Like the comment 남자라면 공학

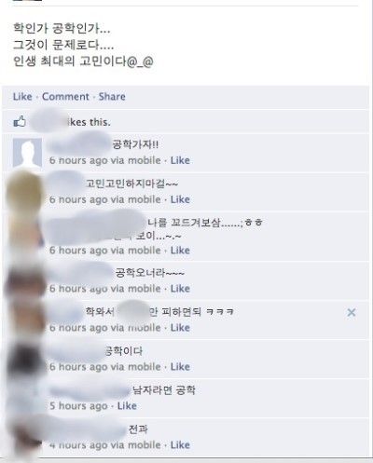click(127, 406)
